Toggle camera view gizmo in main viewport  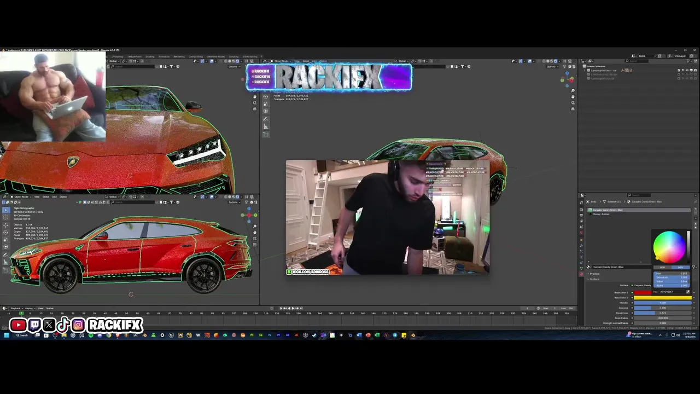click(x=573, y=103)
